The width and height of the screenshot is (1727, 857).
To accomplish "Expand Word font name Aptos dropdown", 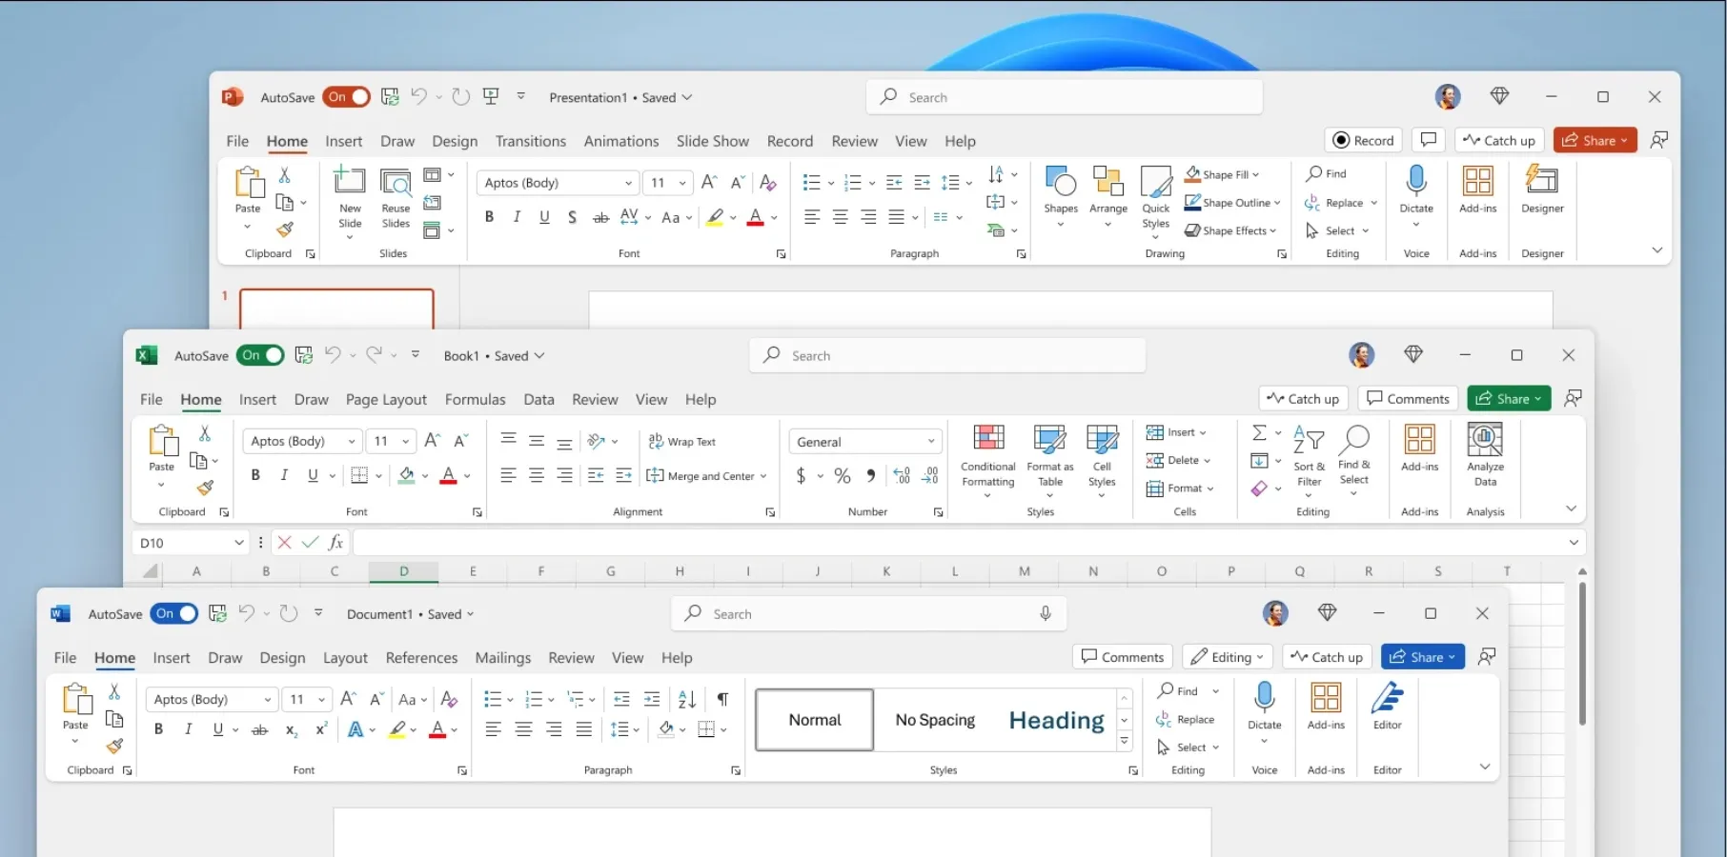I will point(268,700).
